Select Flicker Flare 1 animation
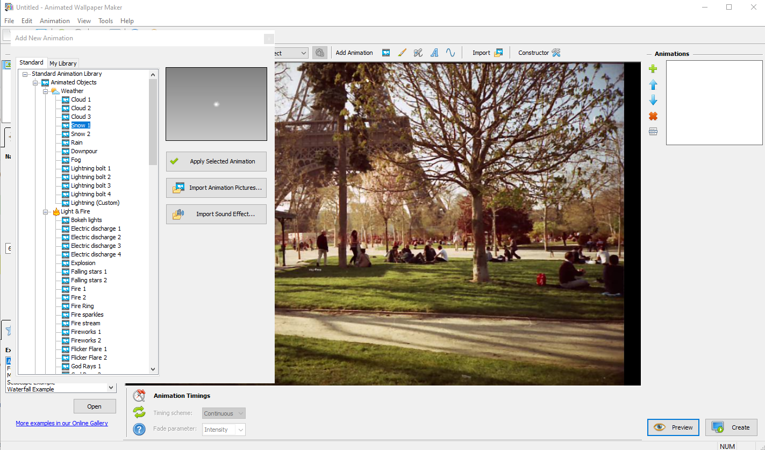 pos(89,349)
